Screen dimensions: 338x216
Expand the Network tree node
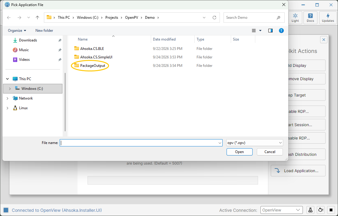tap(8, 98)
